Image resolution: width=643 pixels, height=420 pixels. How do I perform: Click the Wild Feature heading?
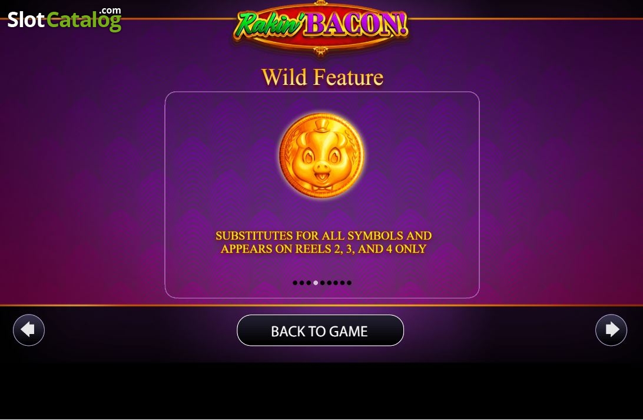click(x=322, y=77)
